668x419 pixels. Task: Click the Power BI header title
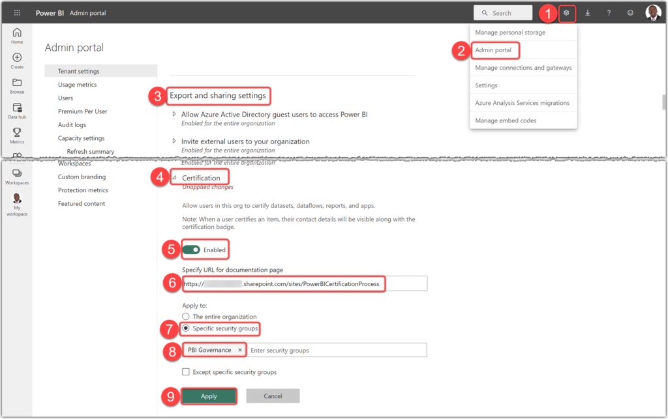(x=50, y=13)
